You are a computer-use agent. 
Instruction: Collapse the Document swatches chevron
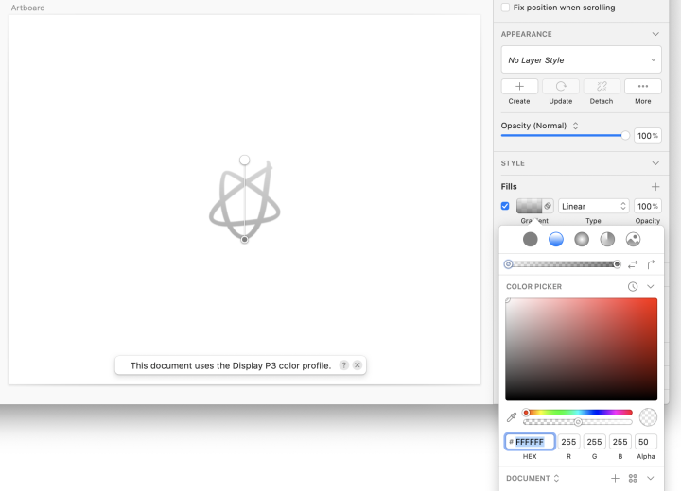[650, 478]
